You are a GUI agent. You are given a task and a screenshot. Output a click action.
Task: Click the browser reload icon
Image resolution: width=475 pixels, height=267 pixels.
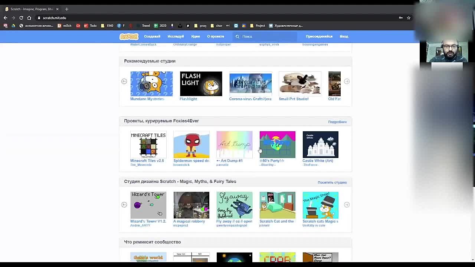[21, 18]
